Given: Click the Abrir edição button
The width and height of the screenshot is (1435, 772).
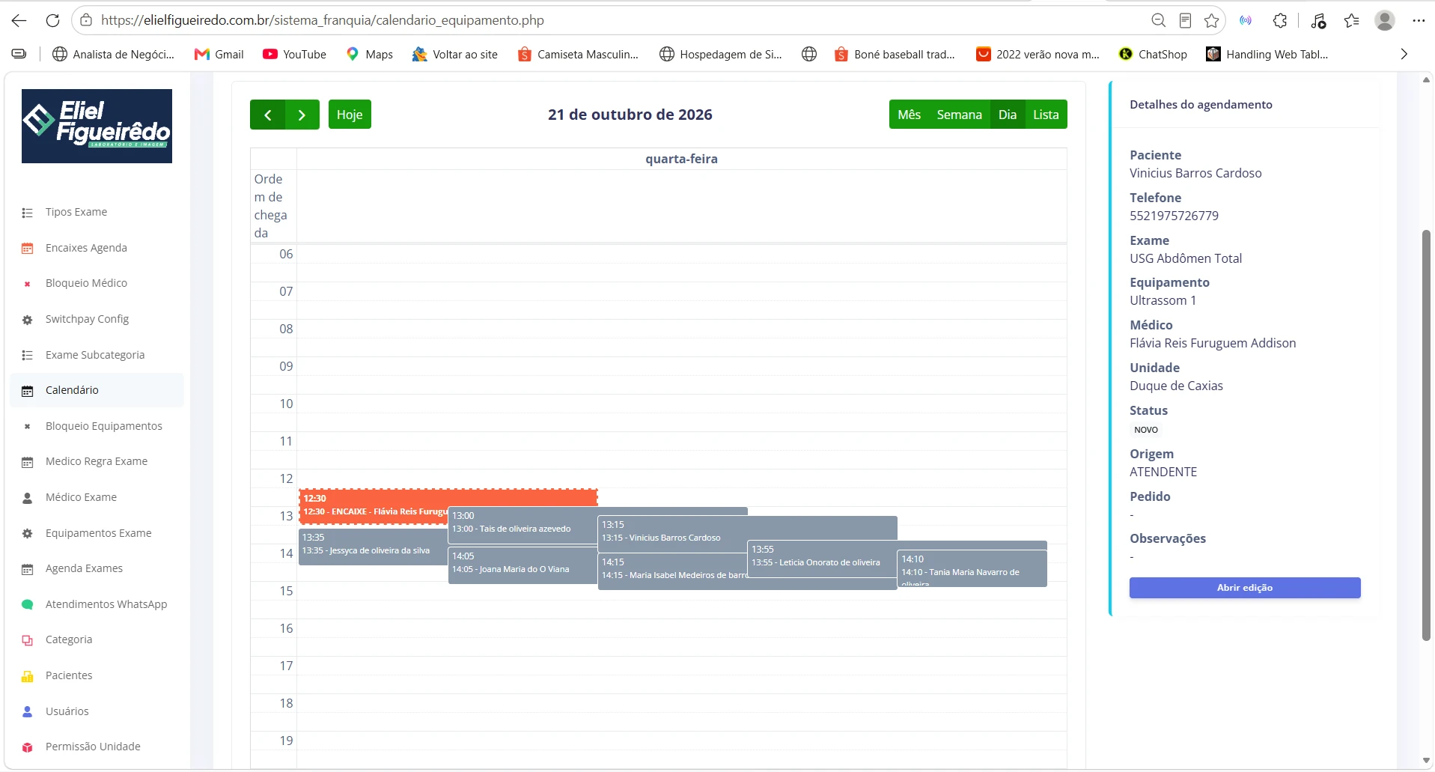Looking at the screenshot, I should coord(1244,588).
